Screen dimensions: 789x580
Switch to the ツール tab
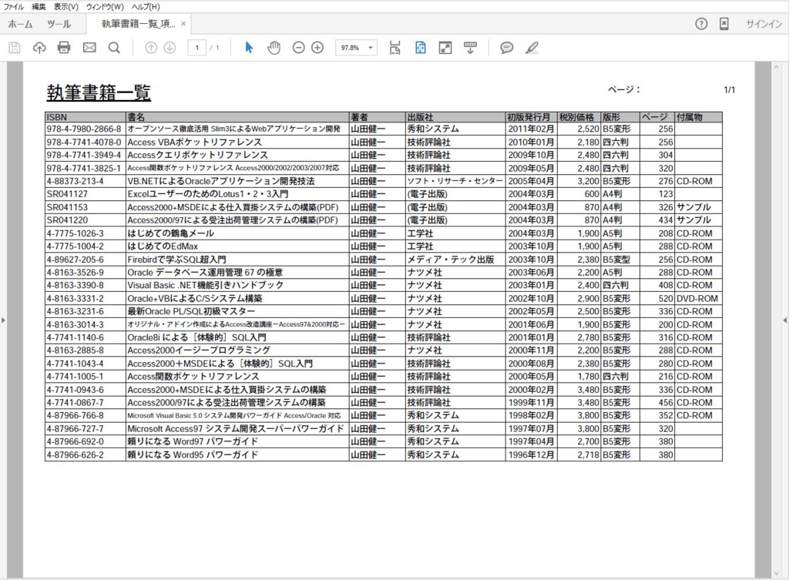tap(59, 24)
